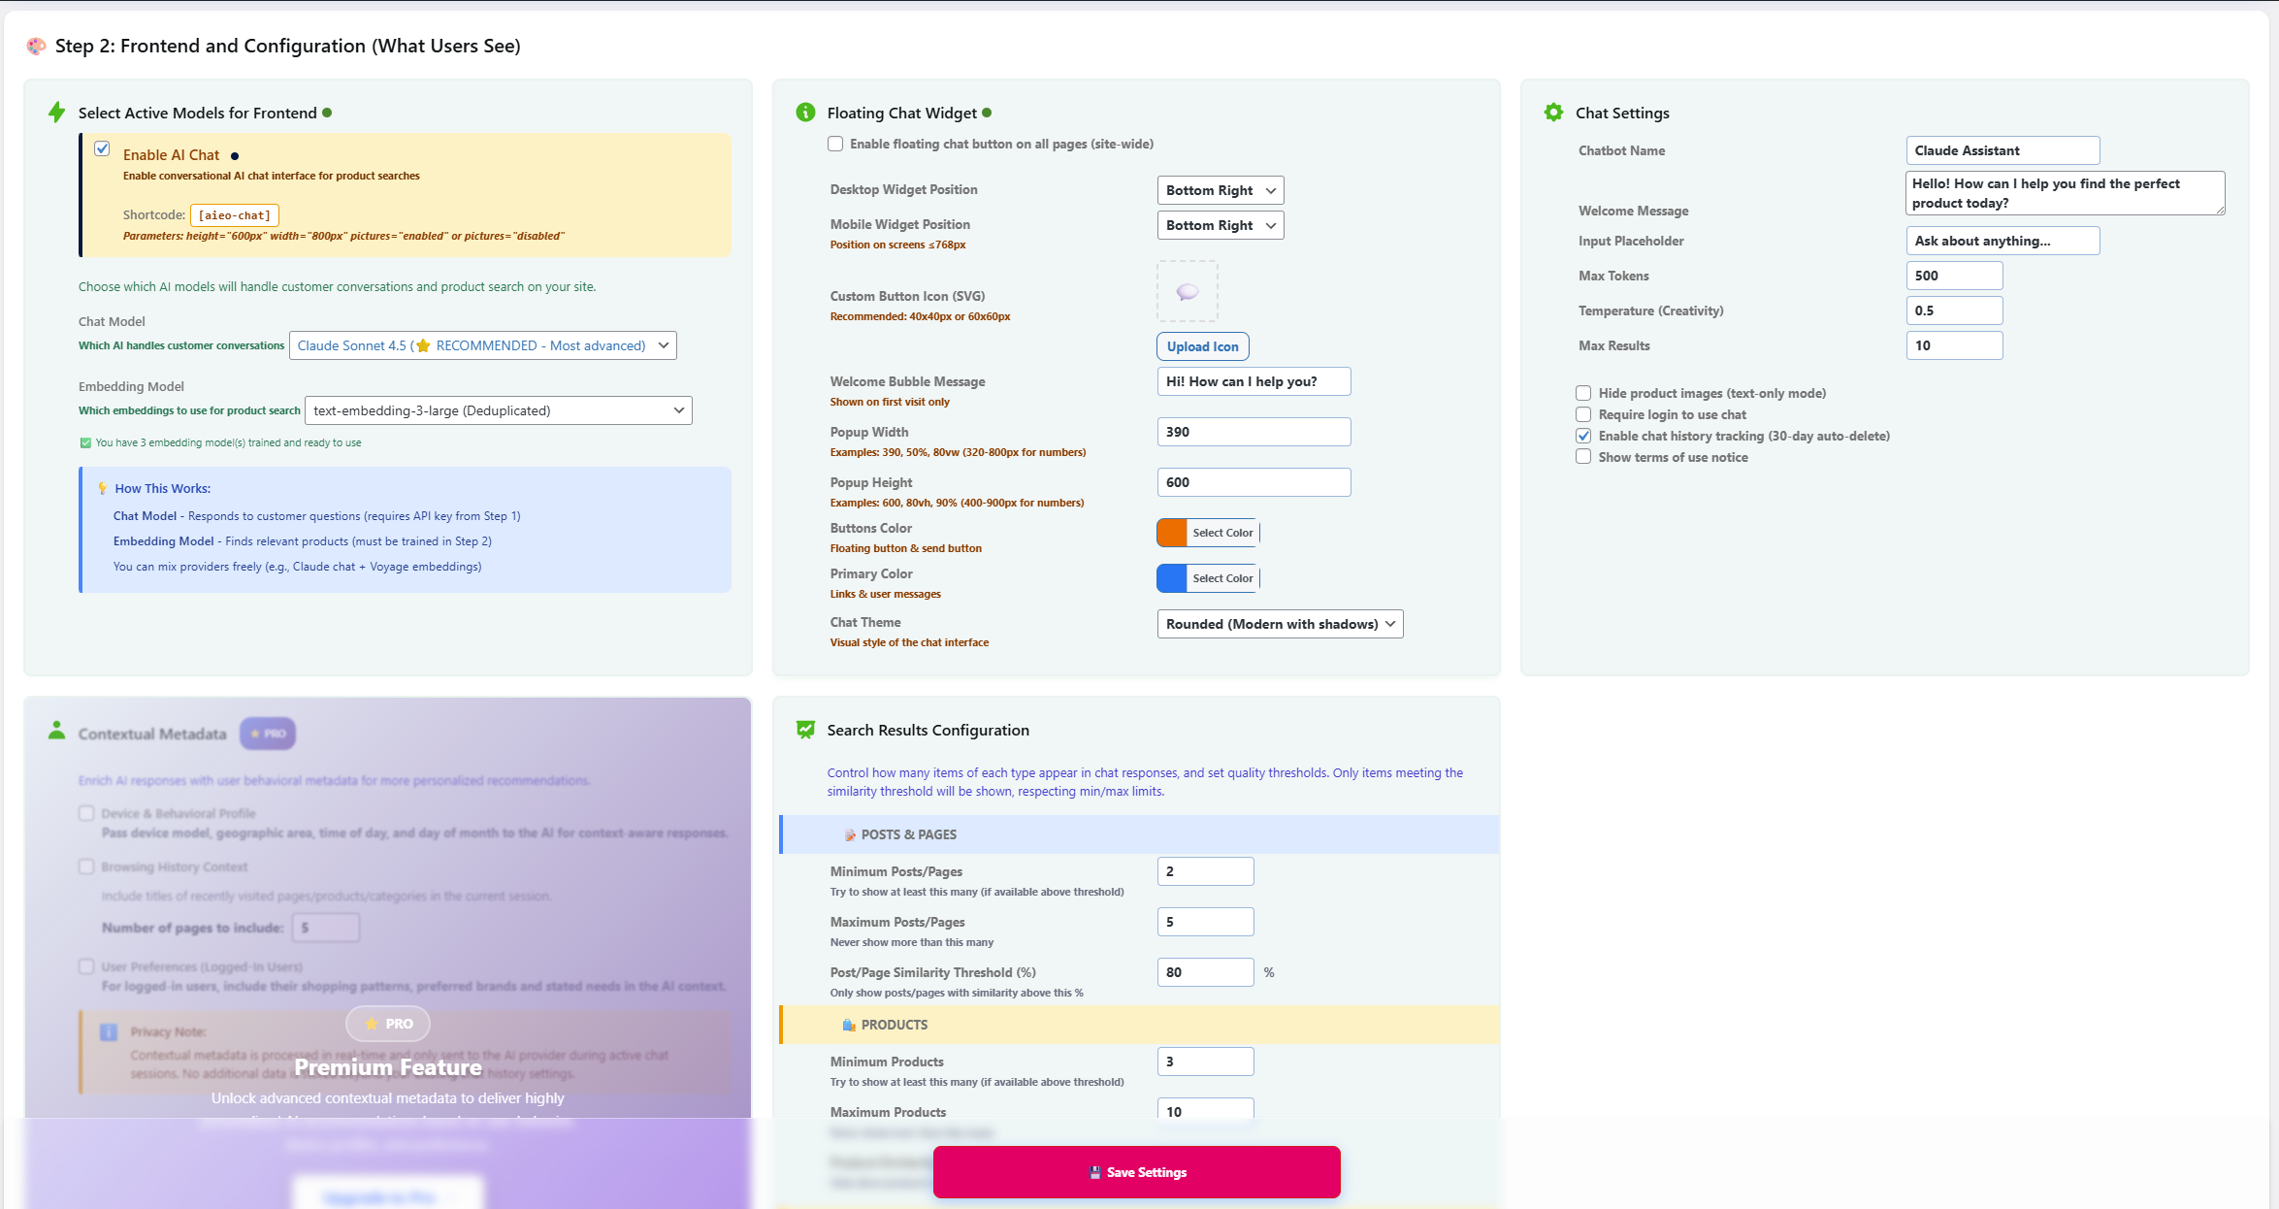Enable floating chat button site-wide checkbox
Image resolution: width=2279 pixels, height=1209 pixels.
tap(835, 144)
